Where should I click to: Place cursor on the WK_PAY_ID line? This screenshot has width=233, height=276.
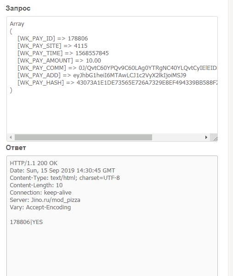pyautogui.click(x=52, y=39)
